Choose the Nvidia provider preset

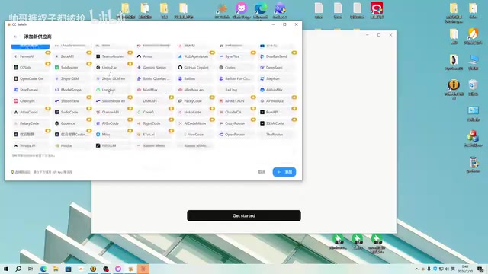[x=72, y=145]
